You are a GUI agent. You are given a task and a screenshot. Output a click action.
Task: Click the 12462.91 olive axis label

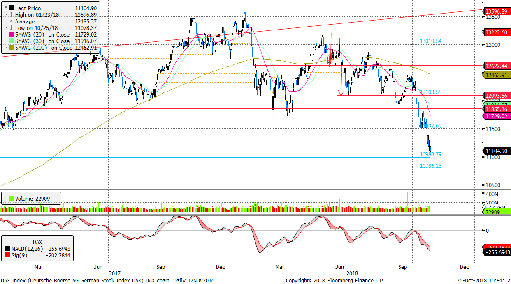[497, 75]
